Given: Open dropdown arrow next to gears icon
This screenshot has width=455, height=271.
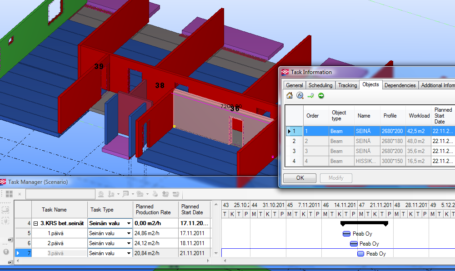Looking at the screenshot, I should [147, 194].
